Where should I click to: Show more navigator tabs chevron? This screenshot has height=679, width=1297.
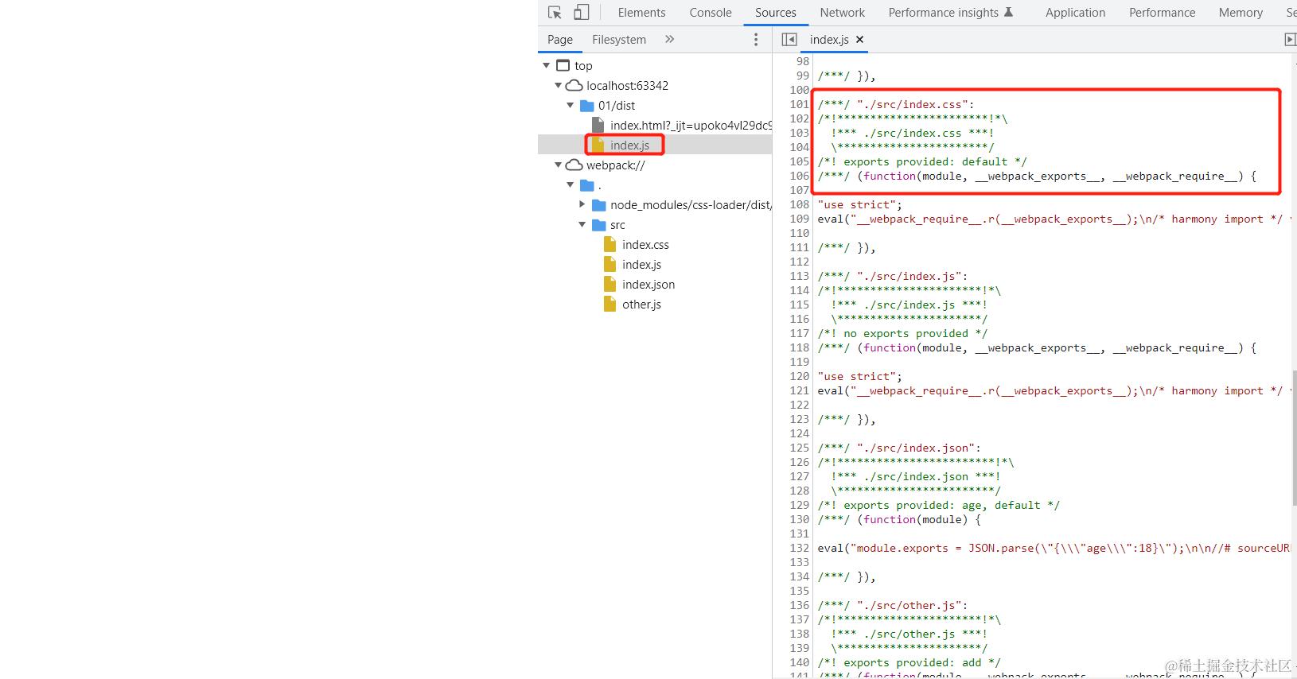tap(670, 39)
